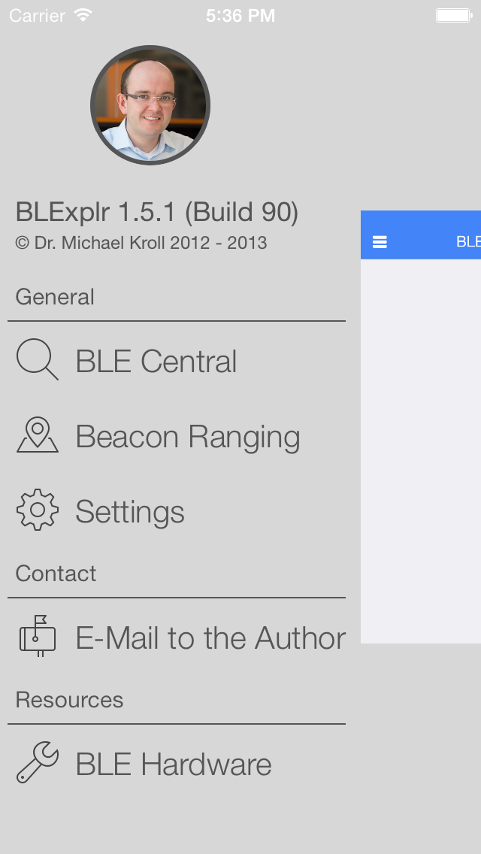Click the gear icon next to Settings
Image resolution: width=481 pixels, height=854 pixels.
[37, 509]
